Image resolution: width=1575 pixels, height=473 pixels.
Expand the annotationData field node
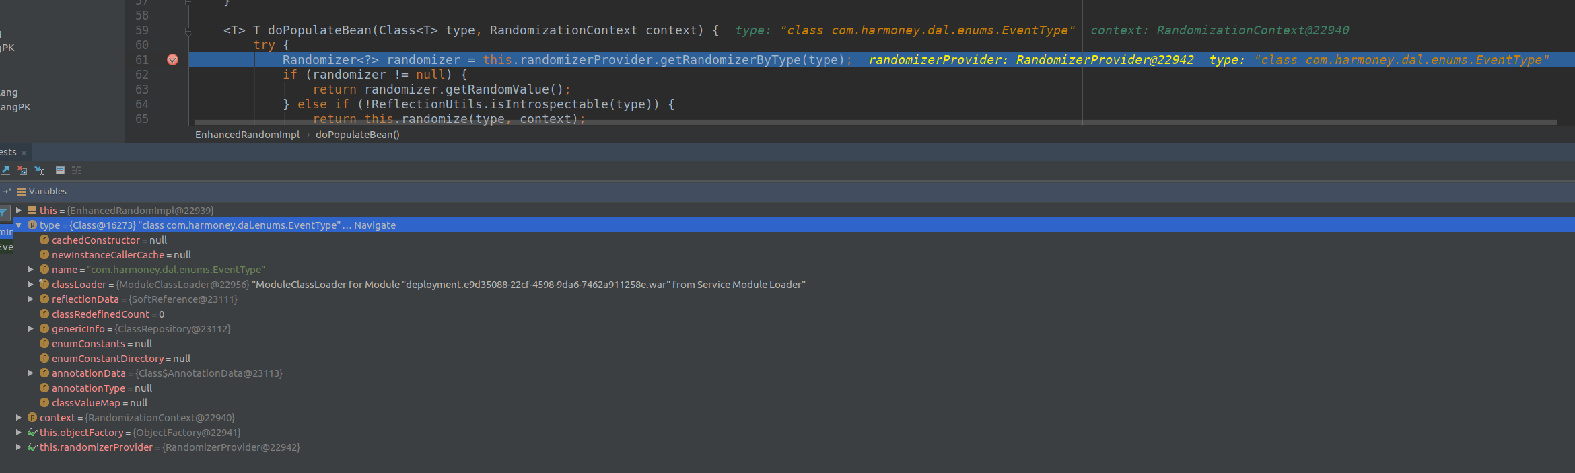(x=31, y=373)
